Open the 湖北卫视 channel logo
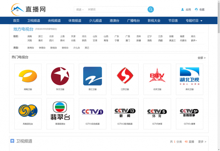The width and height of the screenshot is (220, 151). tap(190, 76)
